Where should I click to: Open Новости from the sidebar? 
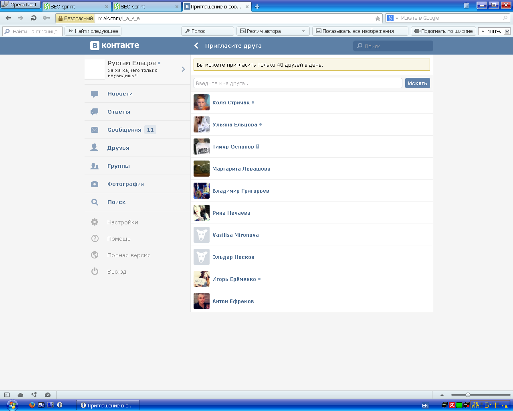tap(120, 94)
